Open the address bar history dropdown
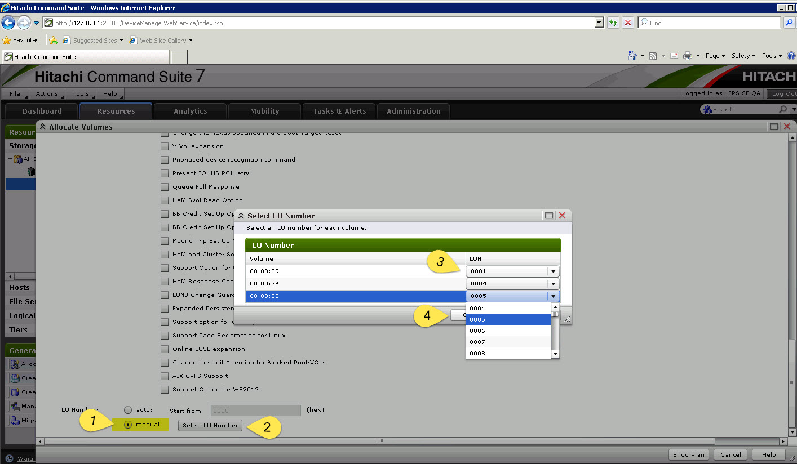The height and width of the screenshot is (464, 797). [599, 23]
